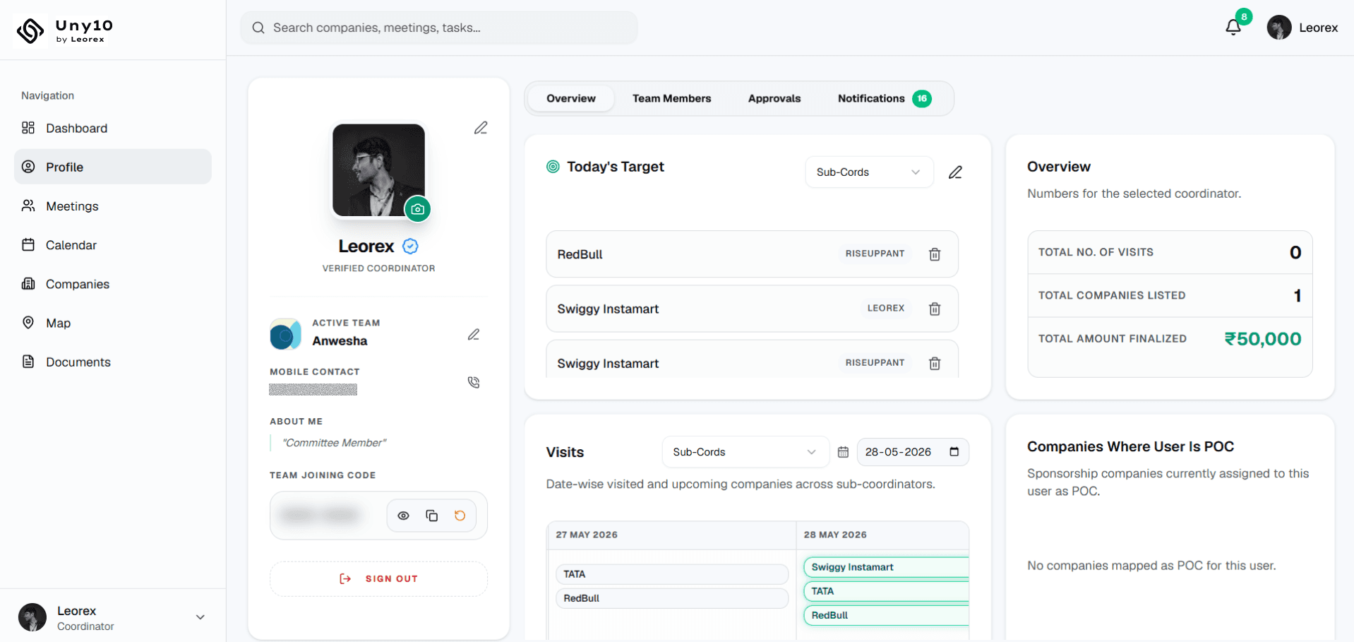The height and width of the screenshot is (642, 1354).
Task: Click the LEOREX tag on Swiggy Instamart
Action: 885,308
